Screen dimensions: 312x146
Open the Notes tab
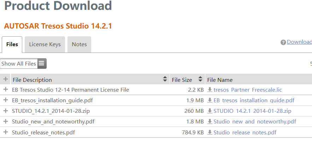(x=79, y=44)
